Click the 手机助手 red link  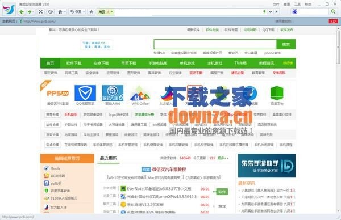tap(71, 115)
